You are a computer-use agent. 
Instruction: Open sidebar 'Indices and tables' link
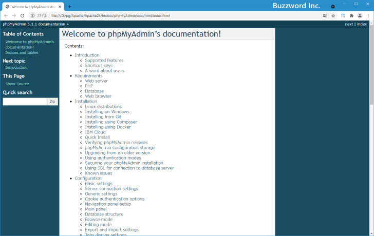point(22,53)
